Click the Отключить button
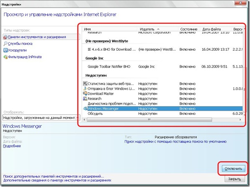250x187 pixels. (233, 169)
